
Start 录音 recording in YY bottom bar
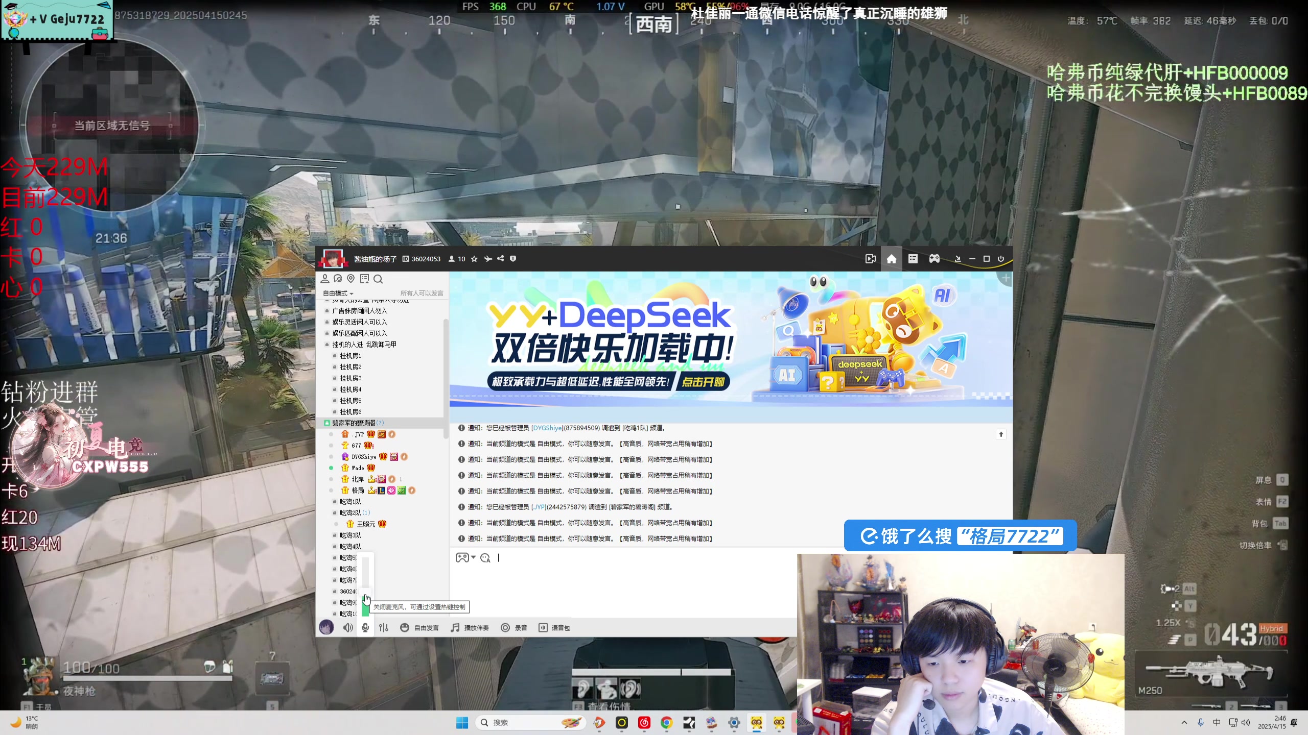coord(513,628)
